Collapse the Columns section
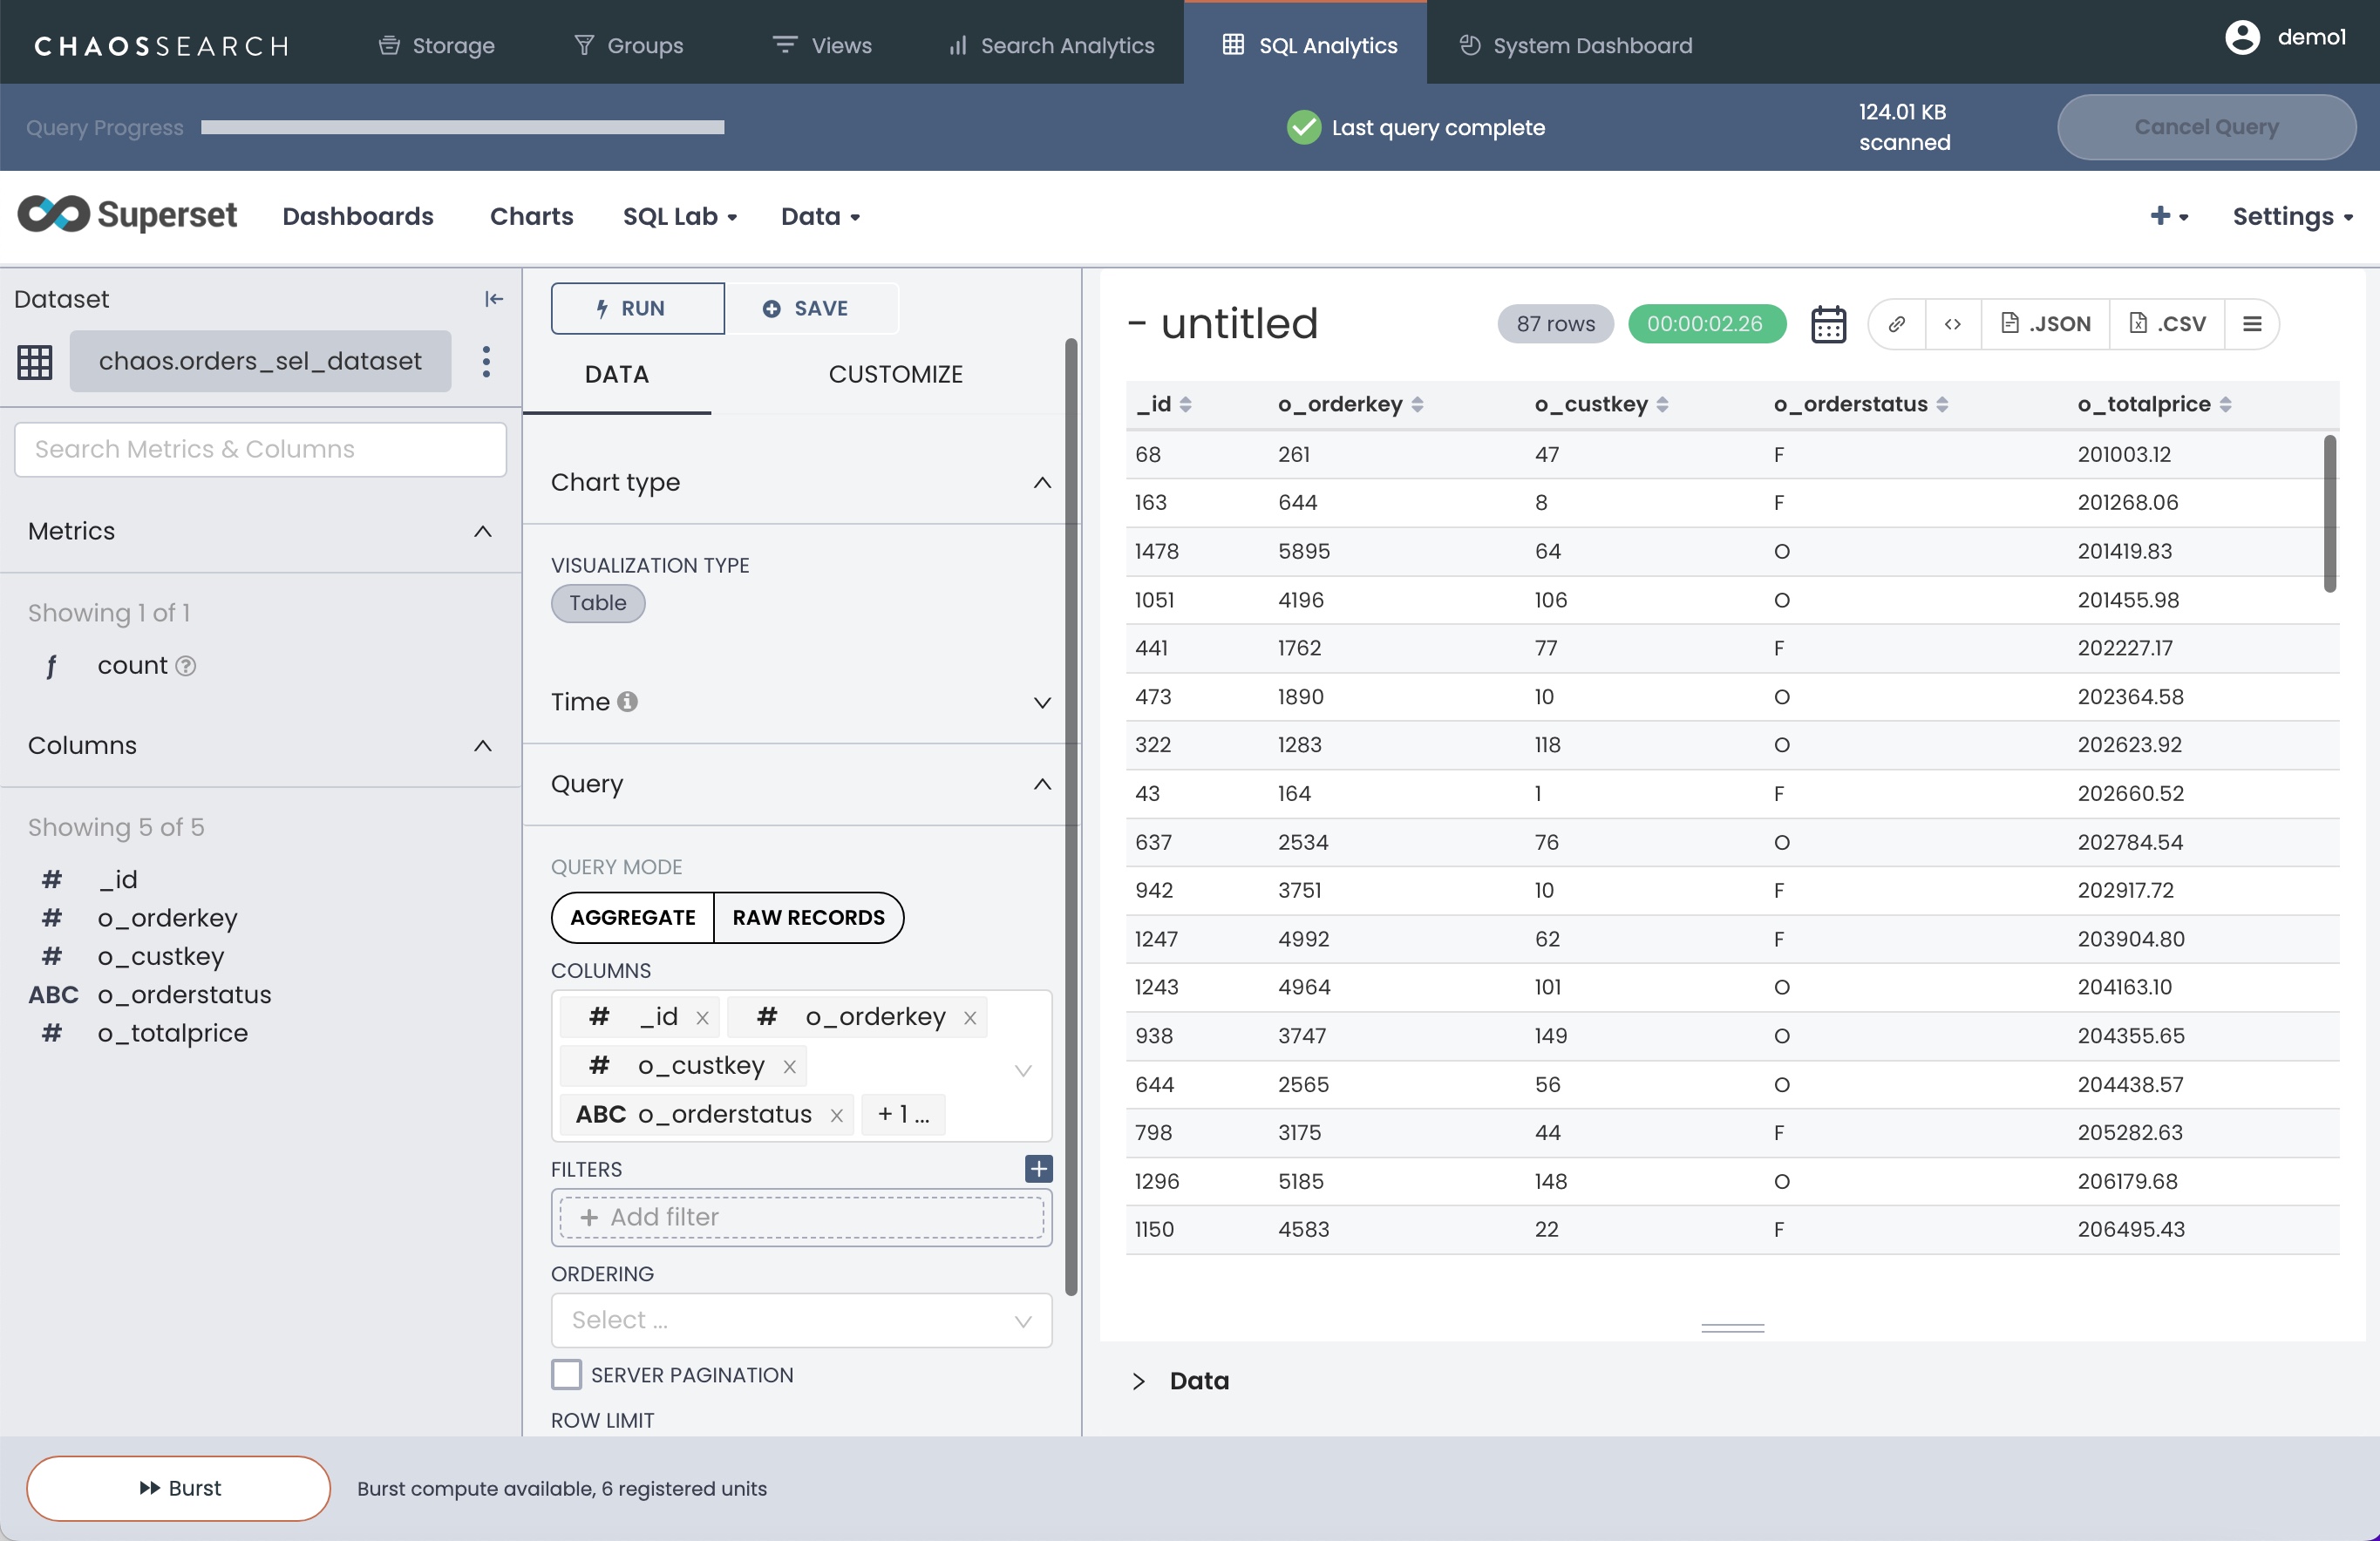2380x1541 pixels. [x=483, y=746]
